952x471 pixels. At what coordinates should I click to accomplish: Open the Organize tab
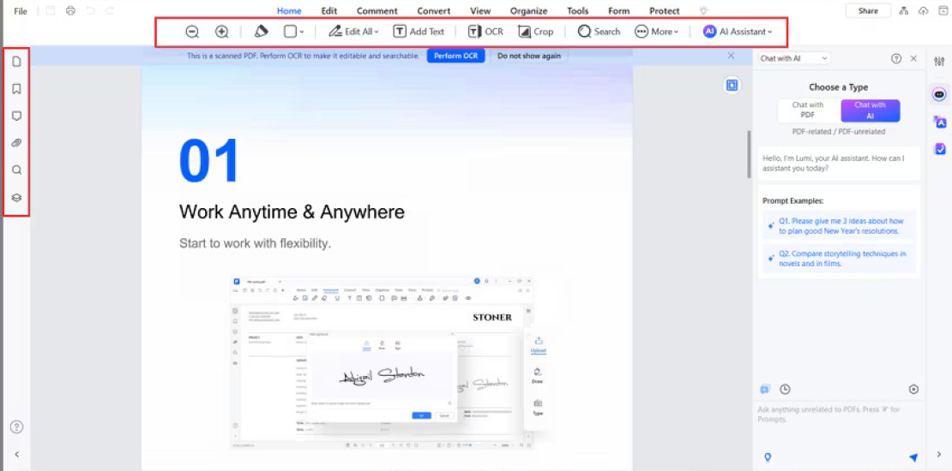tap(529, 11)
